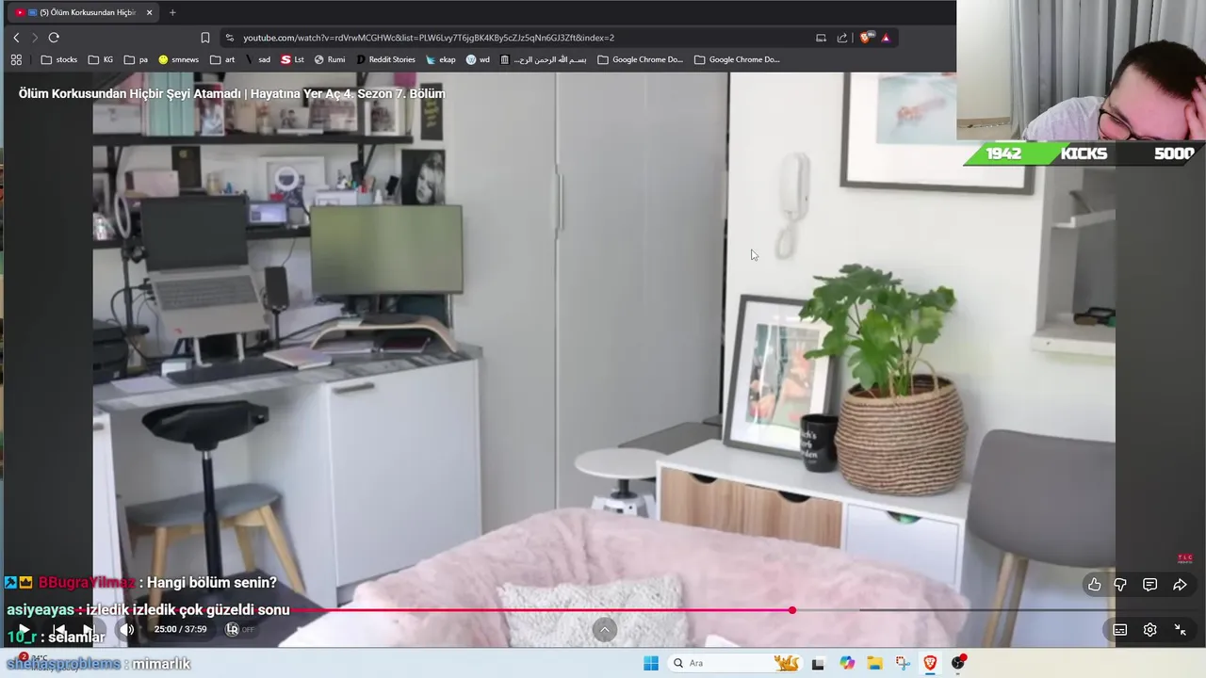Screen dimensions: 1206x678
Task: Click the taskbar Ara search box
Action: [735, 663]
